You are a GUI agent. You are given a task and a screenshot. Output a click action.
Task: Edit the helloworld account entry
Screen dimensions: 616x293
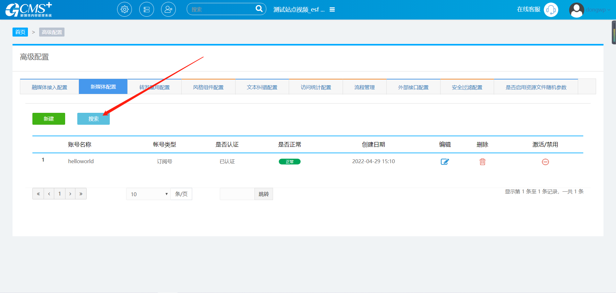click(445, 162)
